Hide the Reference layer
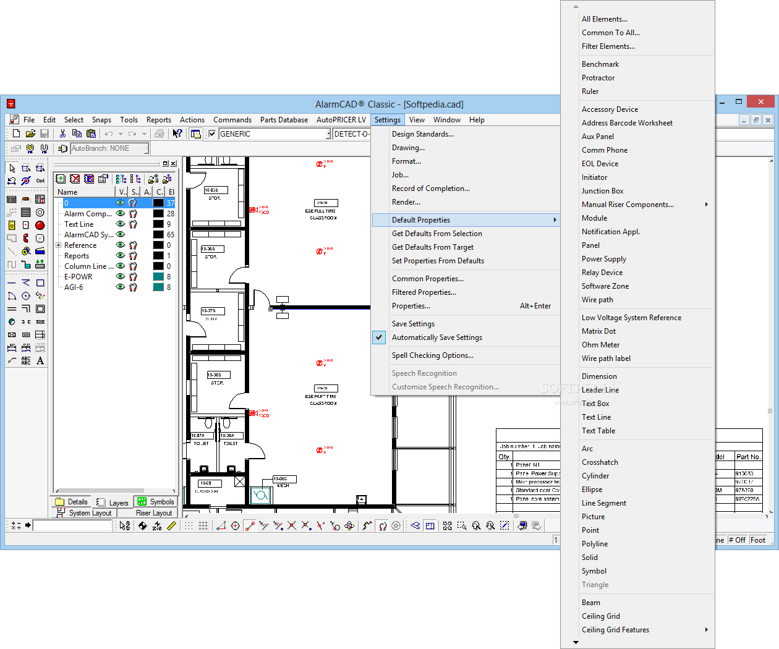The image size is (779, 649). click(x=121, y=245)
